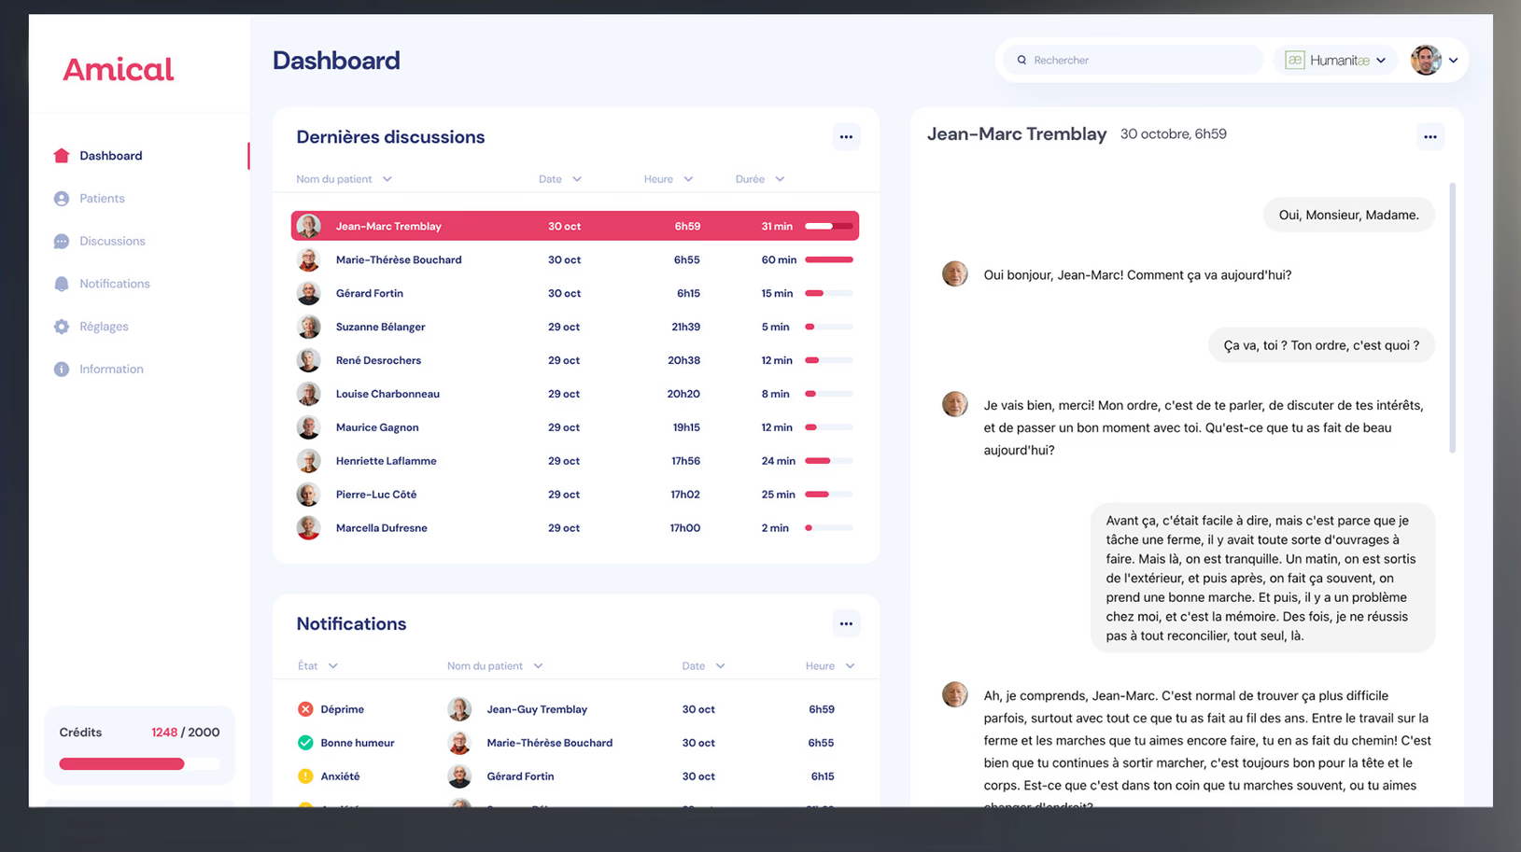Click the Information info icon

[61, 369]
